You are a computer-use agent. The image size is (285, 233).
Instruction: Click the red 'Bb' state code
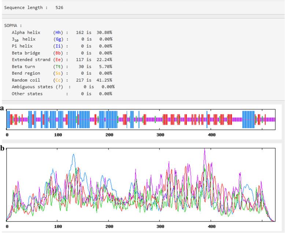(58, 53)
